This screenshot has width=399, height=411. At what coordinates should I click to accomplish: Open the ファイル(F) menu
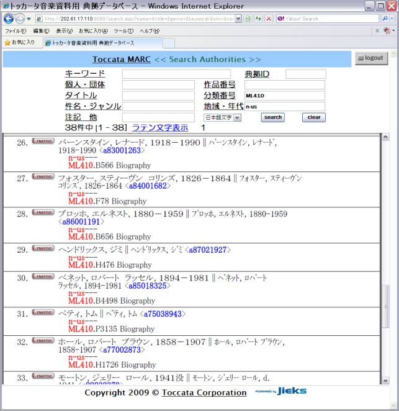click(x=16, y=31)
